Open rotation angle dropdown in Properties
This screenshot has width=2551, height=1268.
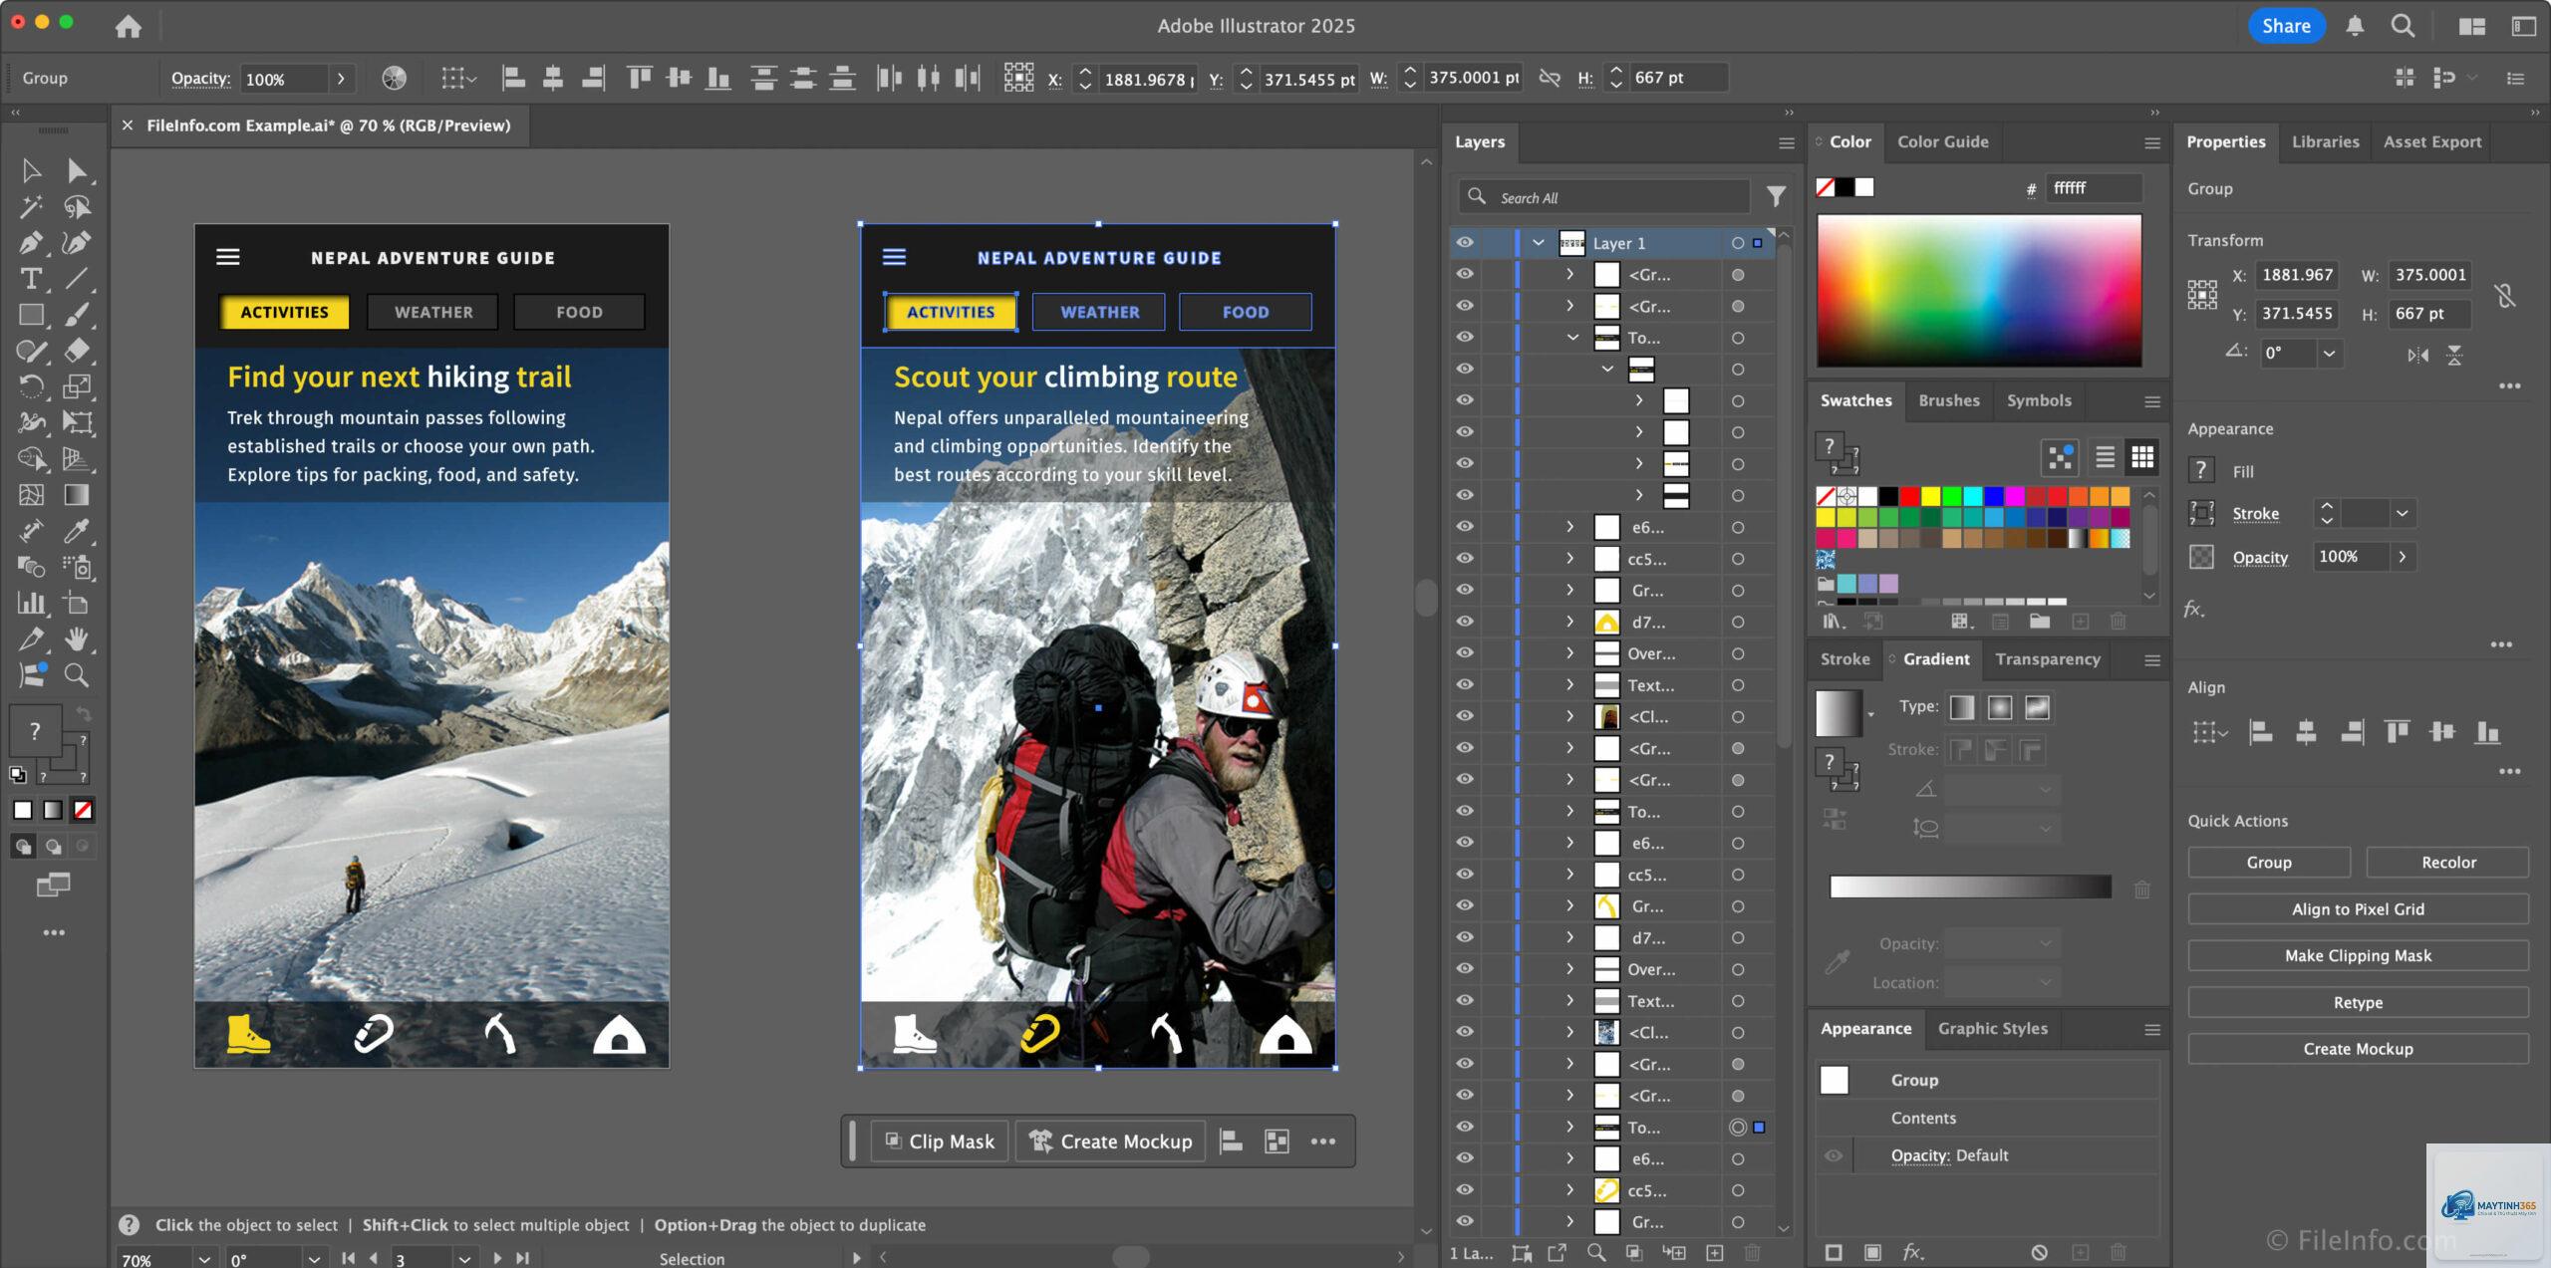point(2329,353)
